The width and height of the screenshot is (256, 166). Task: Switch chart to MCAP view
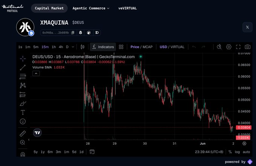pos(148,47)
